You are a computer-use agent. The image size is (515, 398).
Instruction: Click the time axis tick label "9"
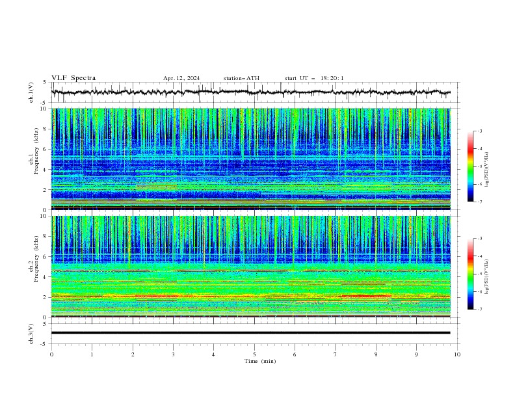[x=416, y=354]
